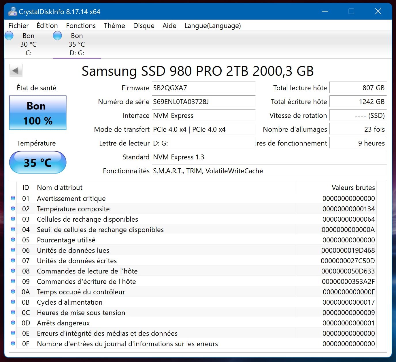Viewport: 396px width, 362px height.
Task: Click the 35 °C temperature button
Action: pos(38,163)
